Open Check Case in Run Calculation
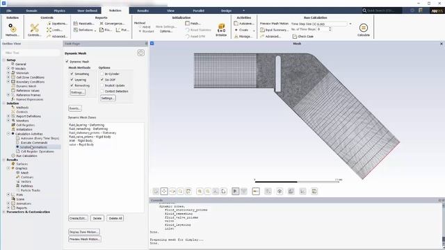Image resolution: width=445 pixels, height=250 pixels. tap(303, 36)
